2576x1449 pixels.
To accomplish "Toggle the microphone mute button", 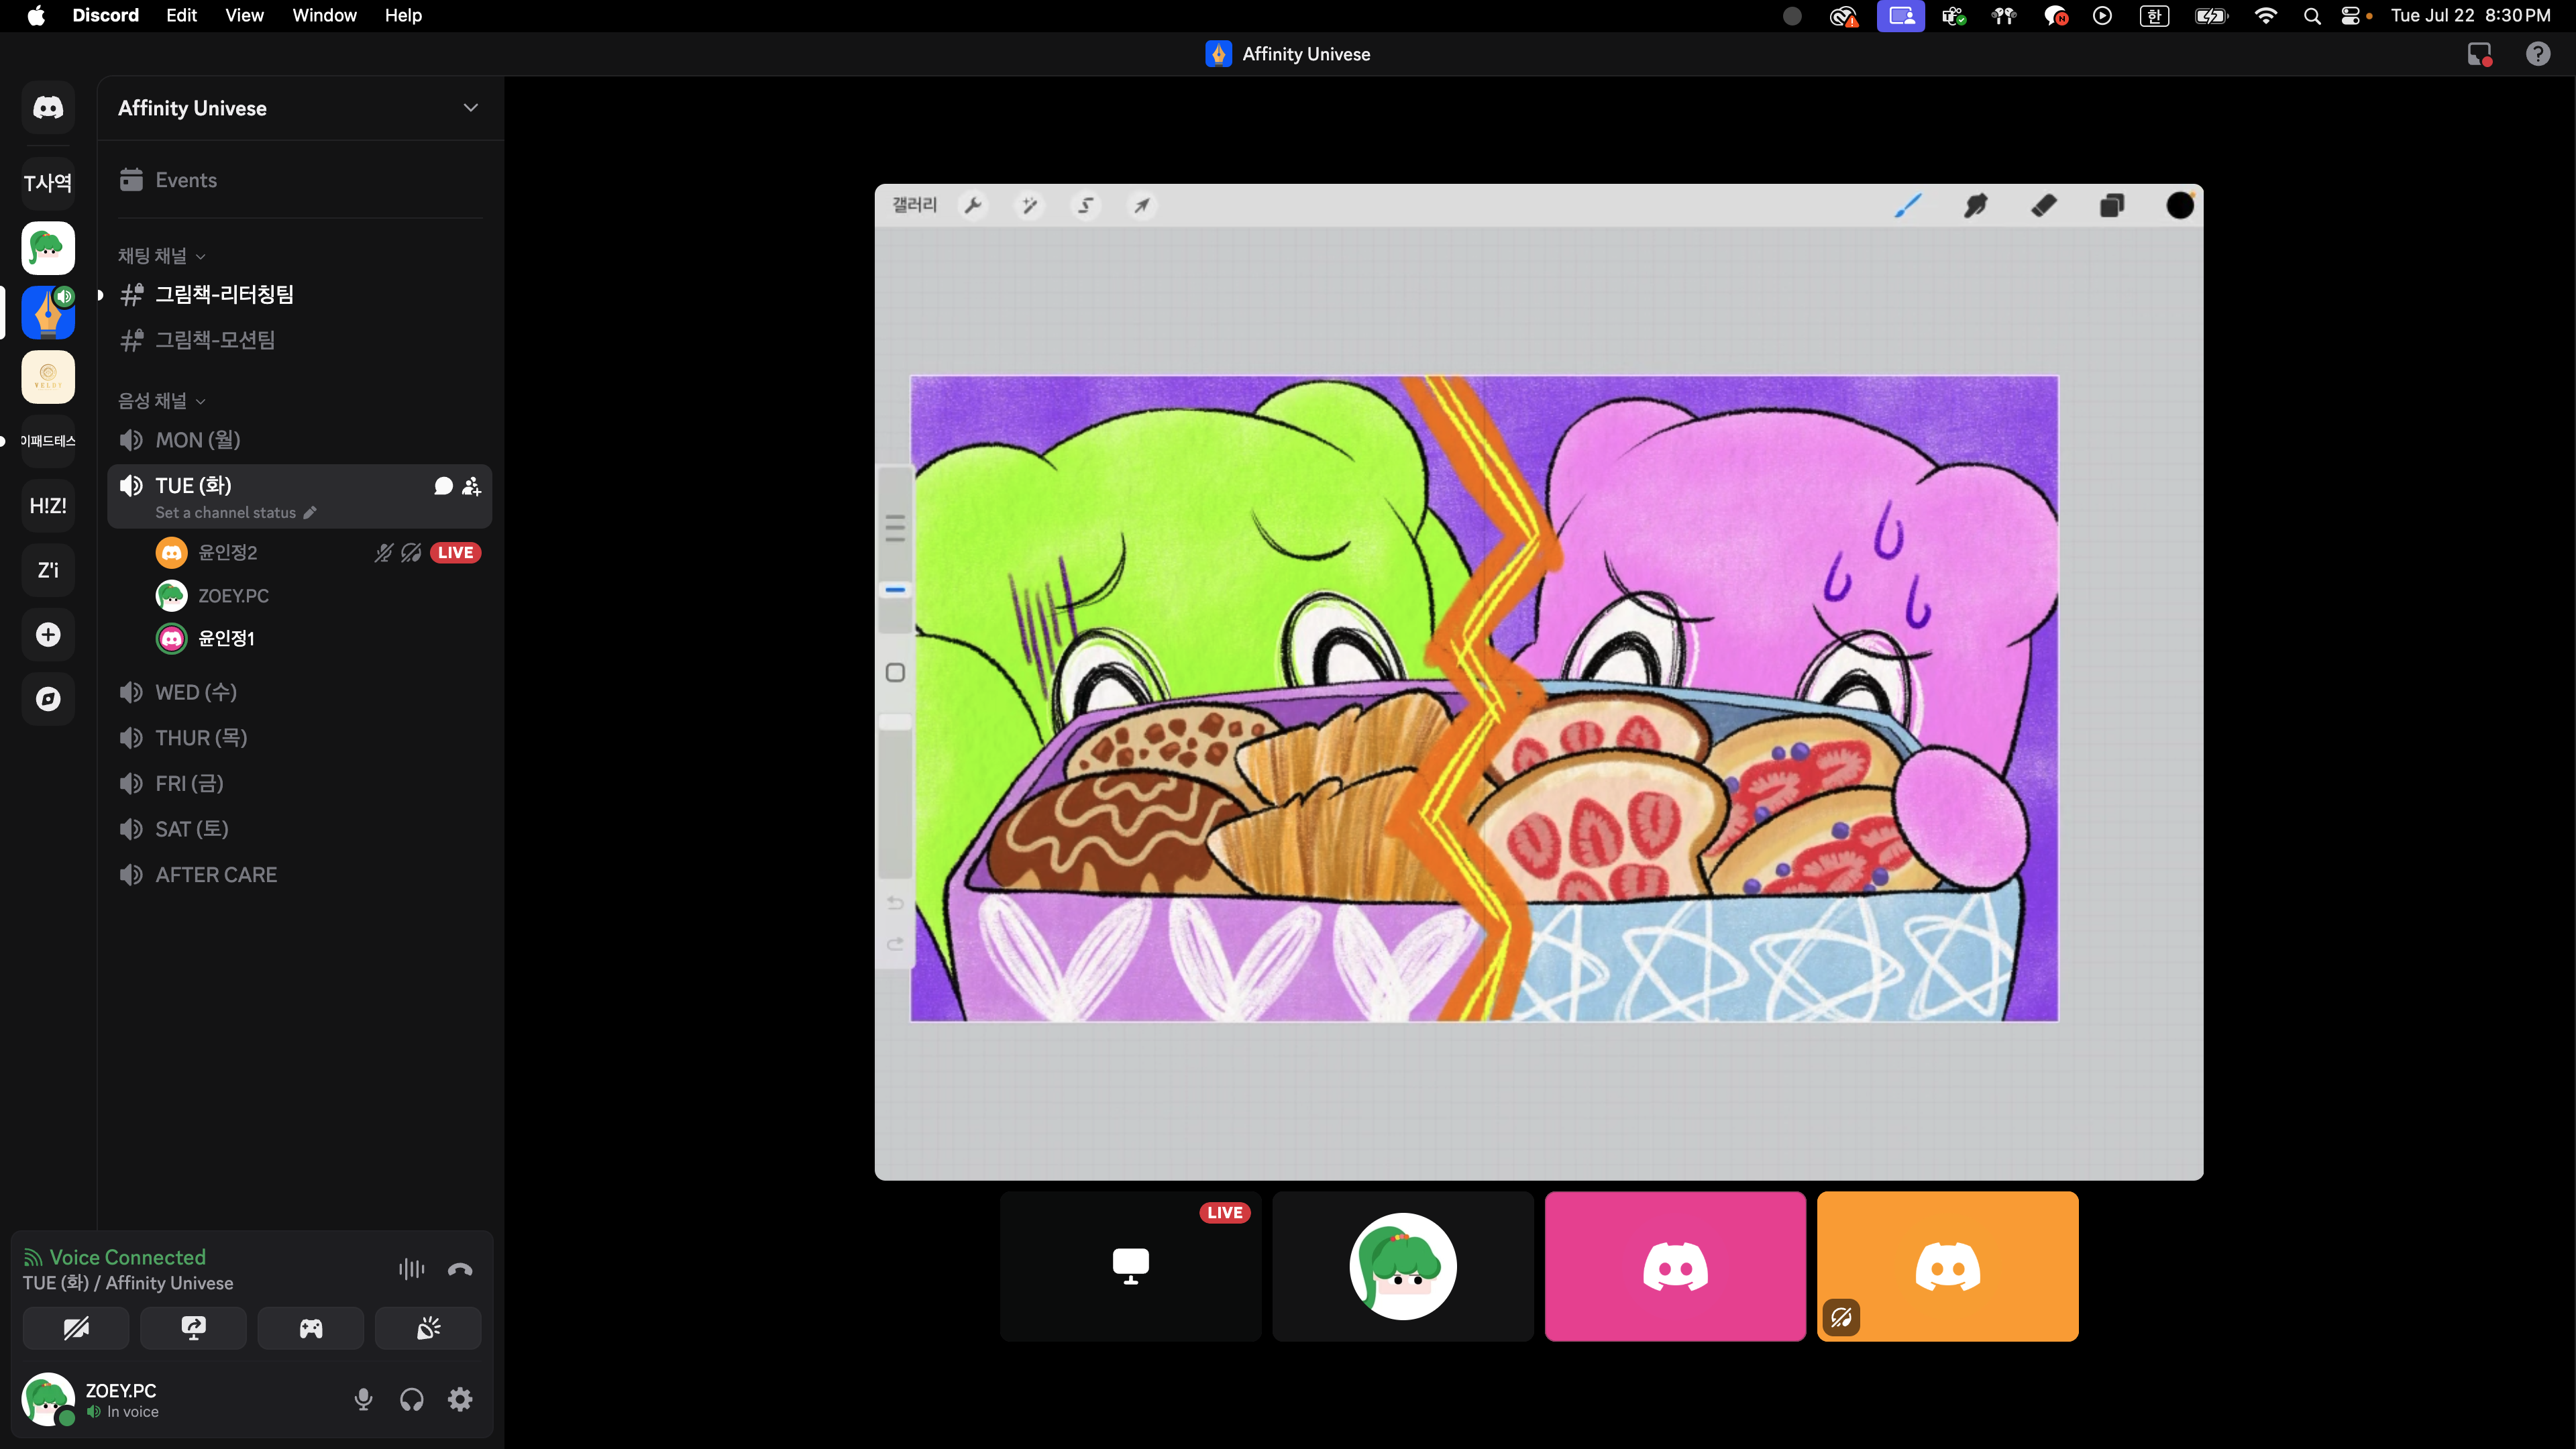I will click(x=363, y=1399).
